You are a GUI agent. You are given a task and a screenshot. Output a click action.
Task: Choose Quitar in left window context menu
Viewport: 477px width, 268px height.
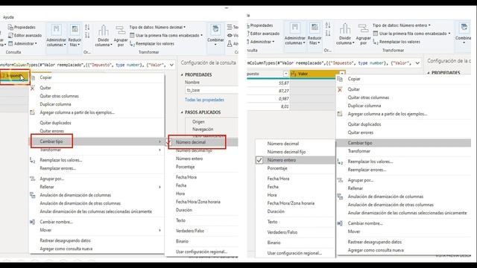click(45, 88)
